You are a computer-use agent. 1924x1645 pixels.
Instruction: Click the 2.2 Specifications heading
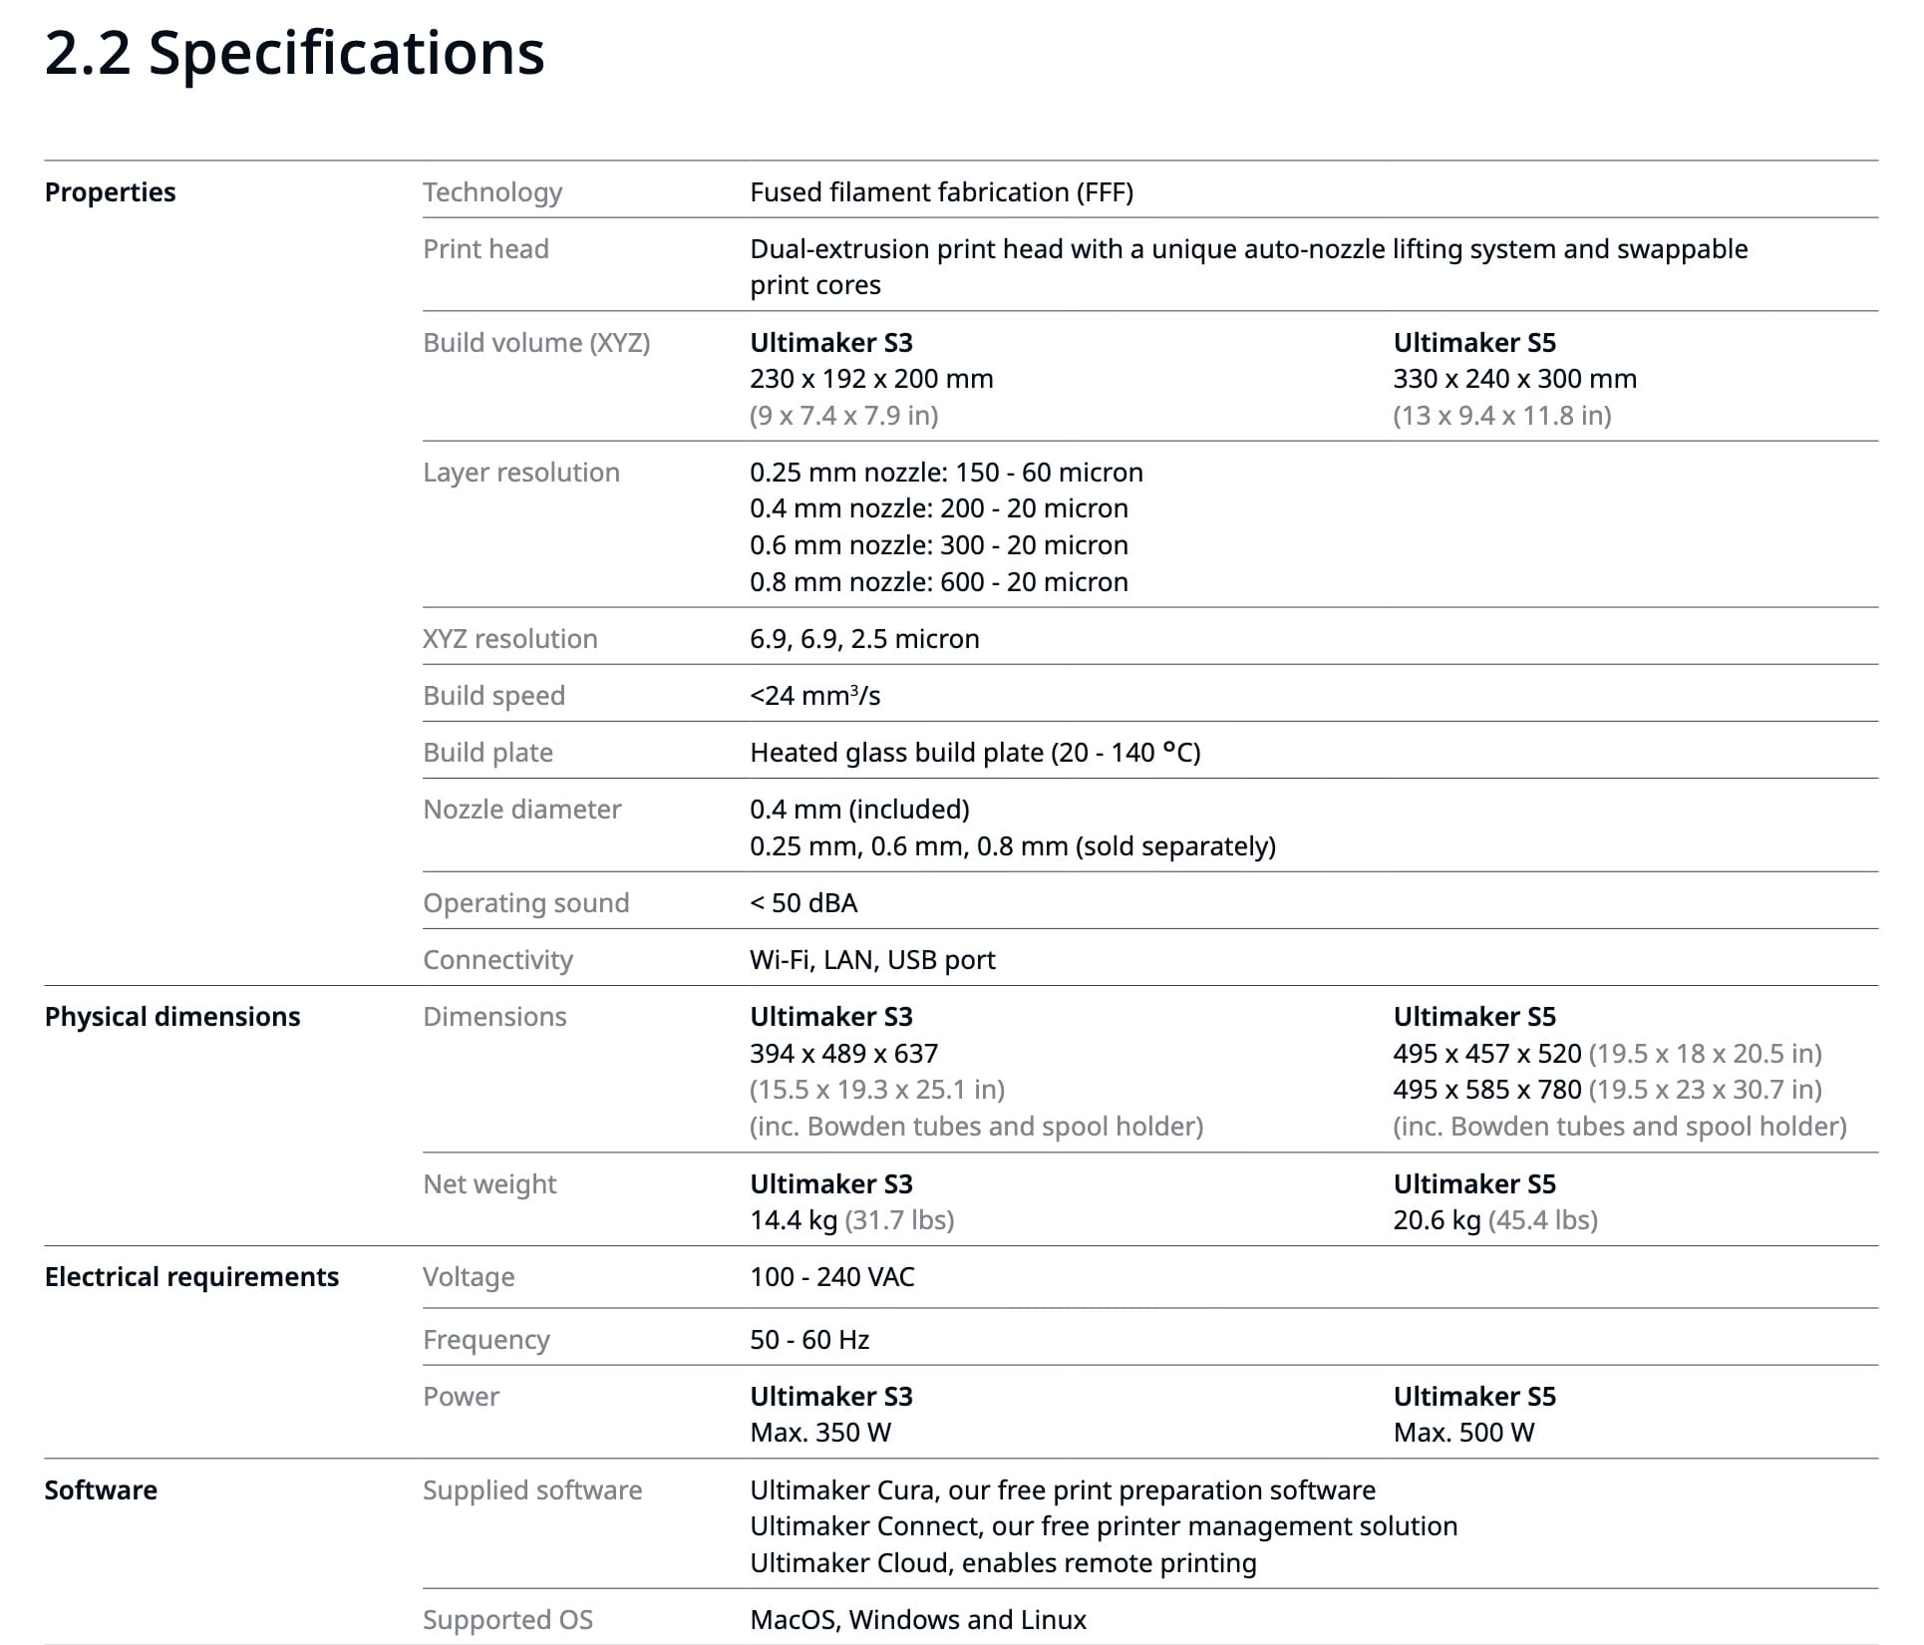[x=295, y=53]
